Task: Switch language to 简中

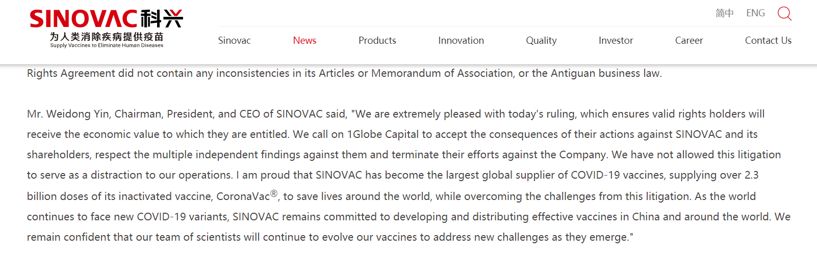Action: tap(724, 13)
